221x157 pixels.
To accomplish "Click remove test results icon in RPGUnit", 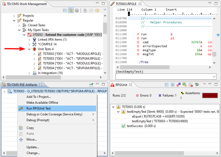I will tap(191, 85).
